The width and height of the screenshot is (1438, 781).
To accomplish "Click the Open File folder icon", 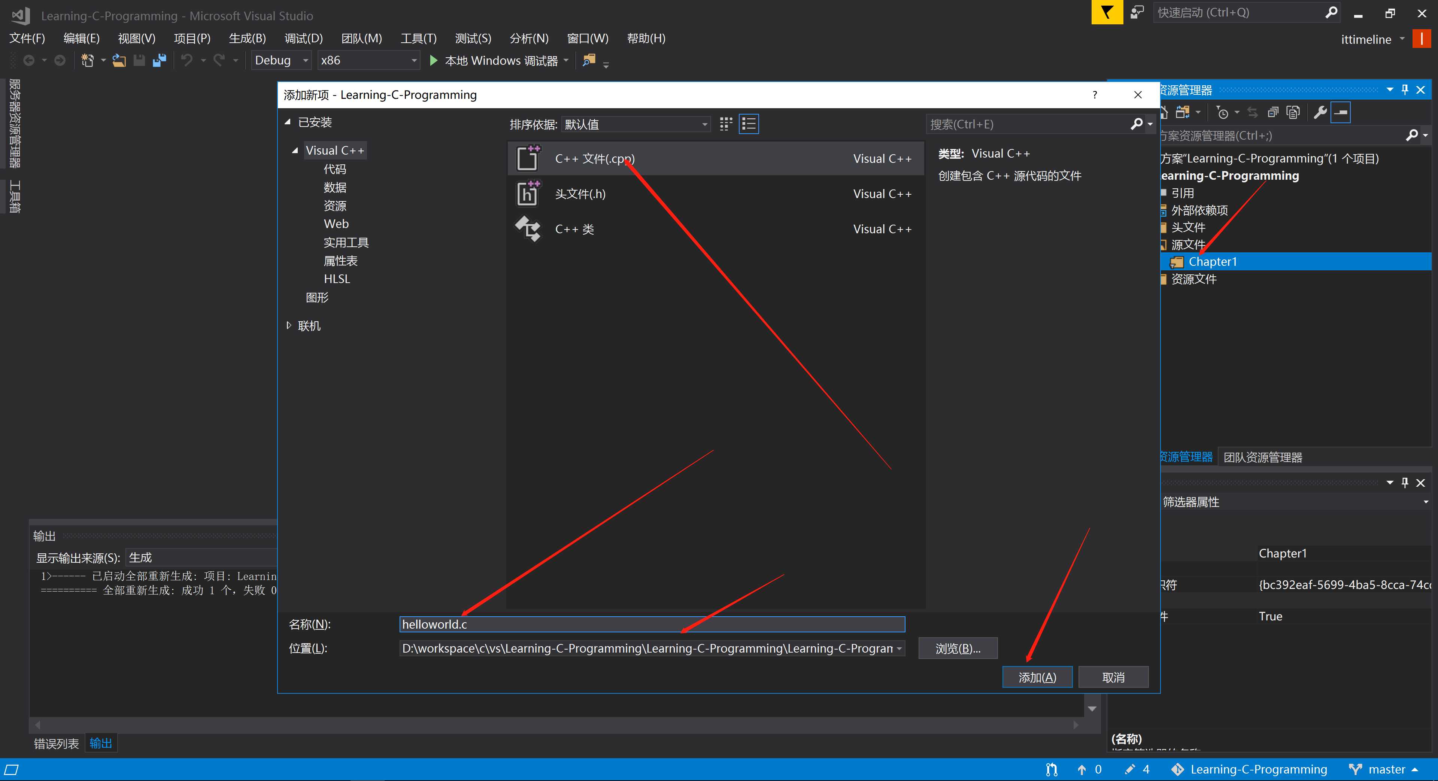I will point(119,60).
